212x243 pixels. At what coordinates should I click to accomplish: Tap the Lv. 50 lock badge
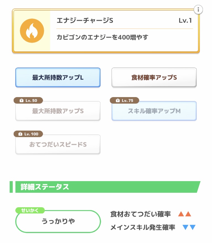tap(28, 100)
